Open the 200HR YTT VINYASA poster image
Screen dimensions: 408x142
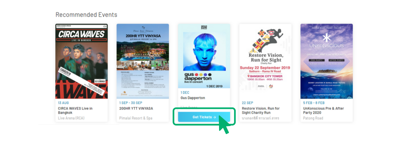click(143, 61)
